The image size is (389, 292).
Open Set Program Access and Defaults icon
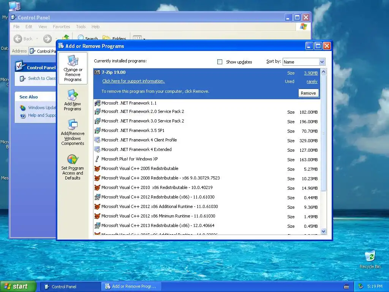pos(73,167)
